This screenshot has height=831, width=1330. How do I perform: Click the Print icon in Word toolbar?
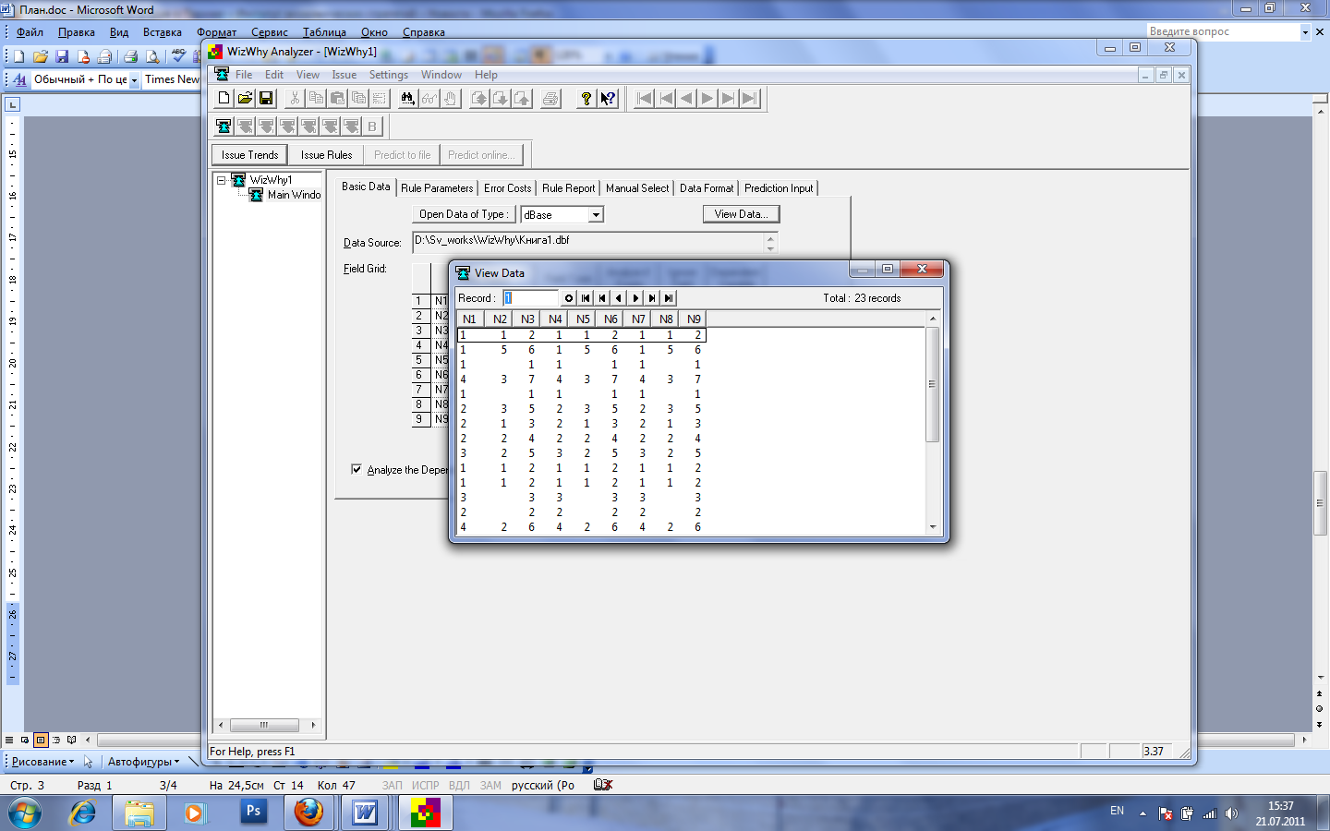pos(130,56)
